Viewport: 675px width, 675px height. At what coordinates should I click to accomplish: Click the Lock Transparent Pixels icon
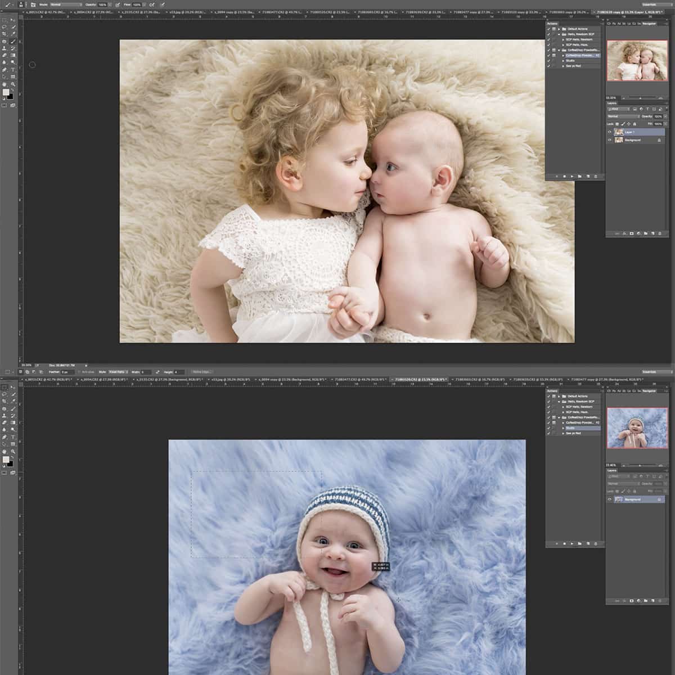point(616,124)
